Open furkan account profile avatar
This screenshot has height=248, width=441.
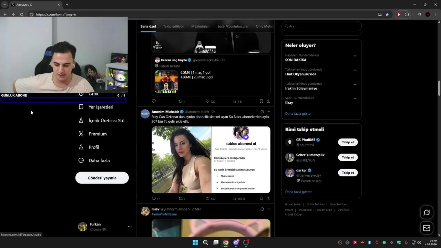[x=83, y=227]
